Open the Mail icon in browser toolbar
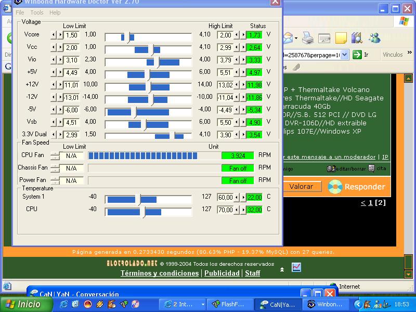 coord(288,38)
